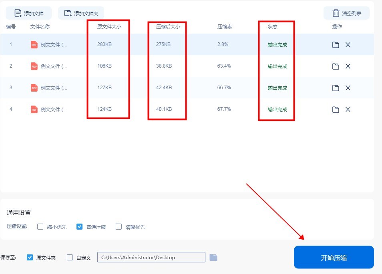Select the 42.4KB compressed size cell
This screenshot has width=382, height=274.
(164, 88)
